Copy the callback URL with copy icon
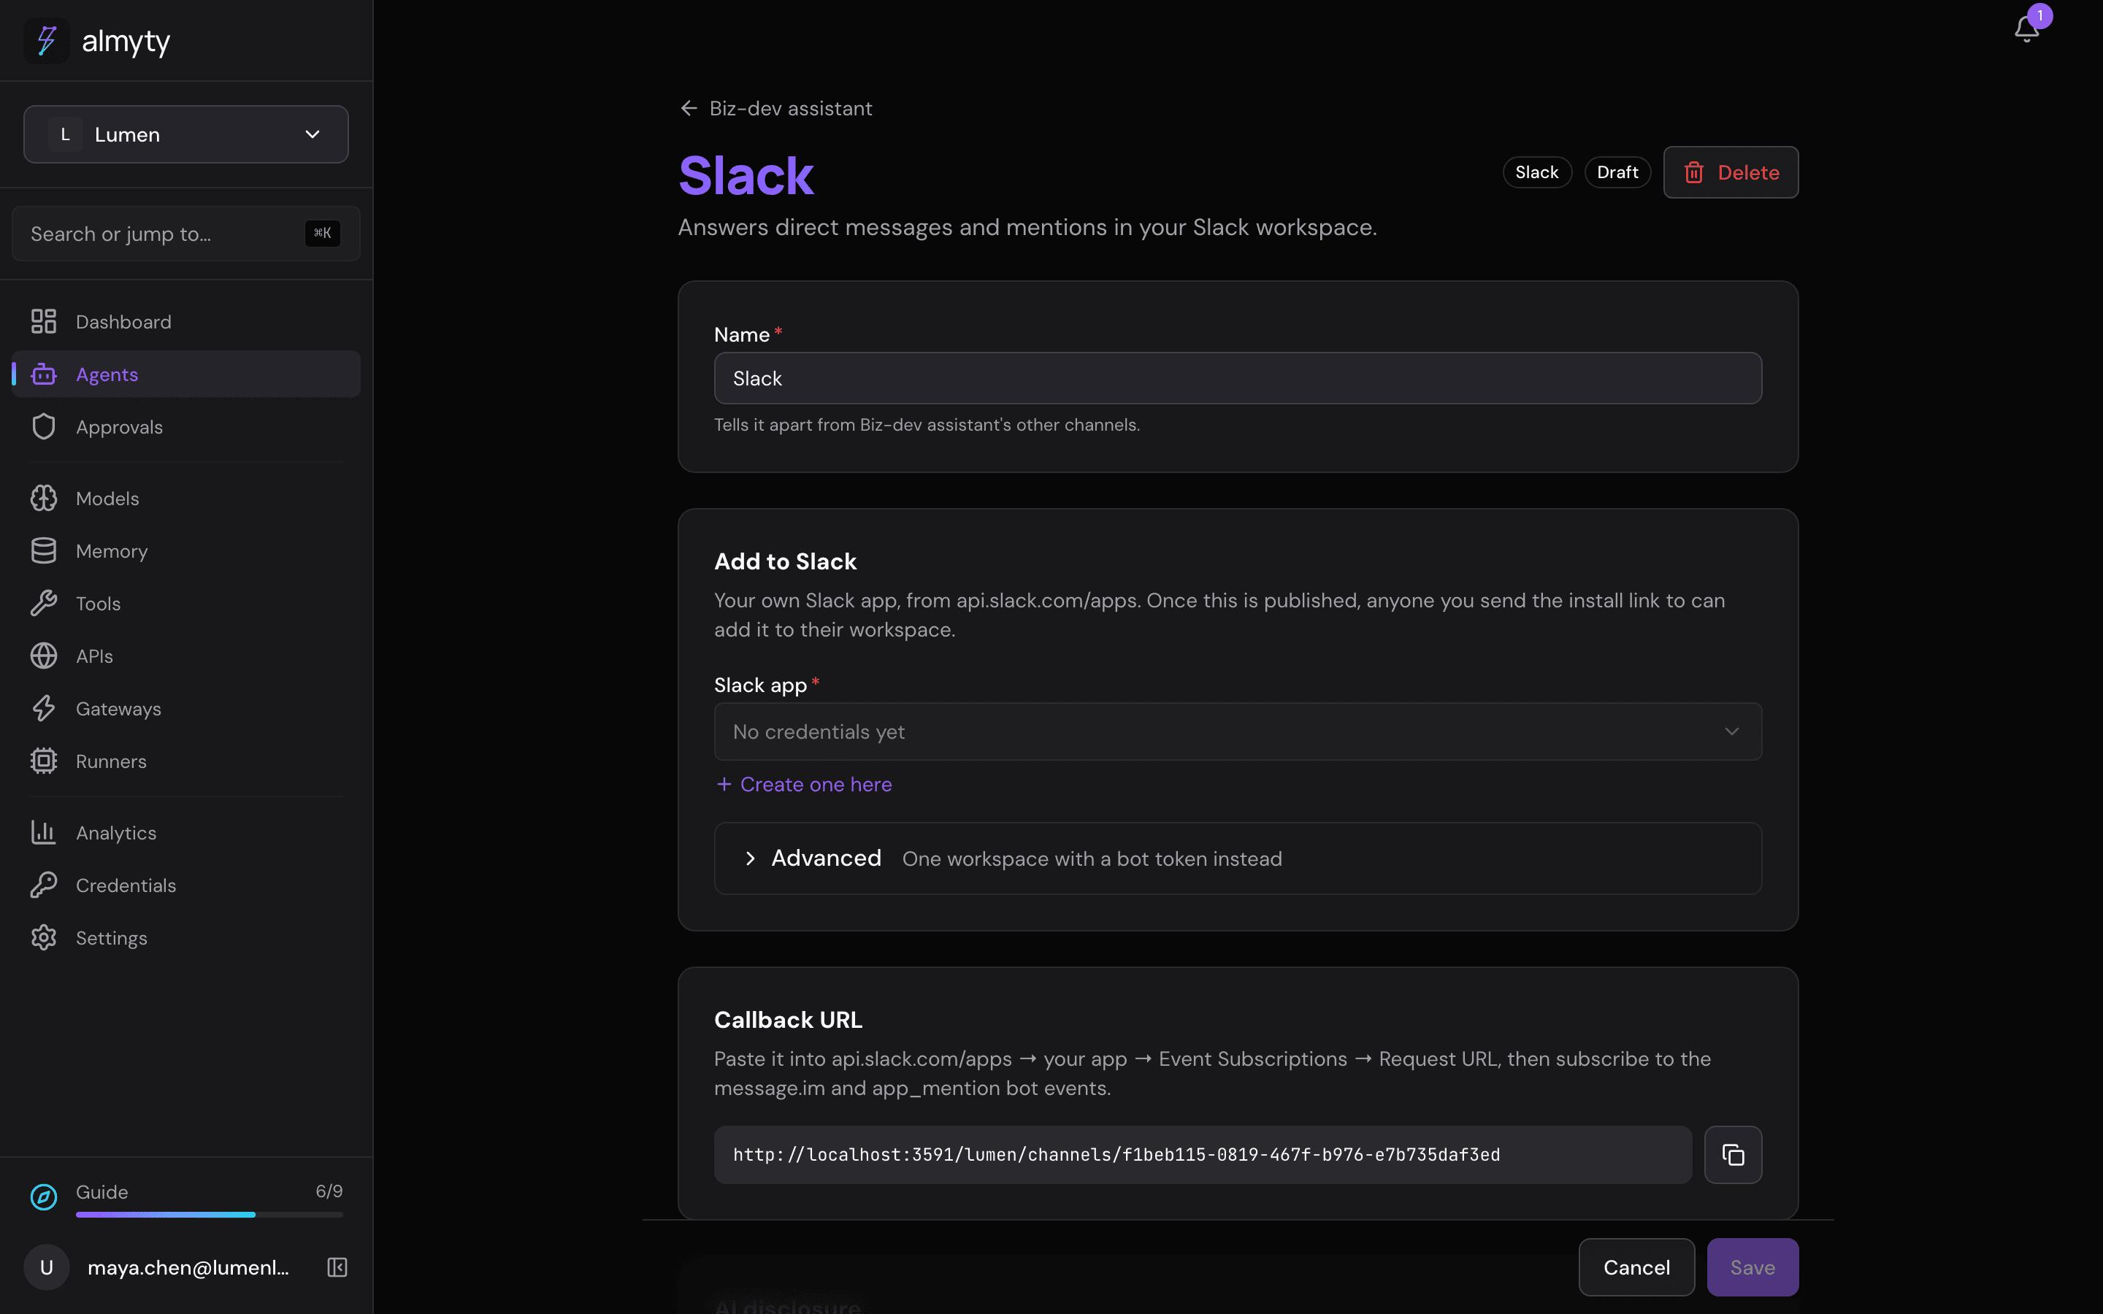 (1733, 1154)
